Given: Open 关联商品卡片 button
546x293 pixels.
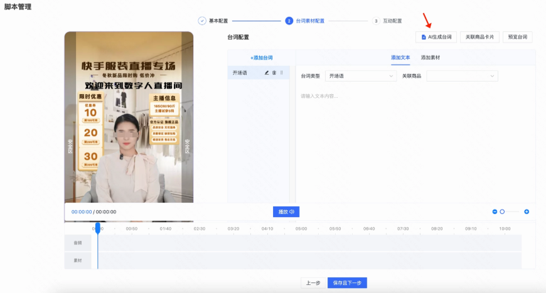Looking at the screenshot, I should click(479, 37).
